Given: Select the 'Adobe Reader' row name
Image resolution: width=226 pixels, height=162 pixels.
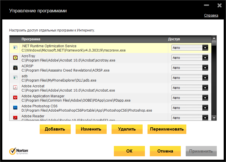Looking at the screenshot, I should (x=33, y=116).
